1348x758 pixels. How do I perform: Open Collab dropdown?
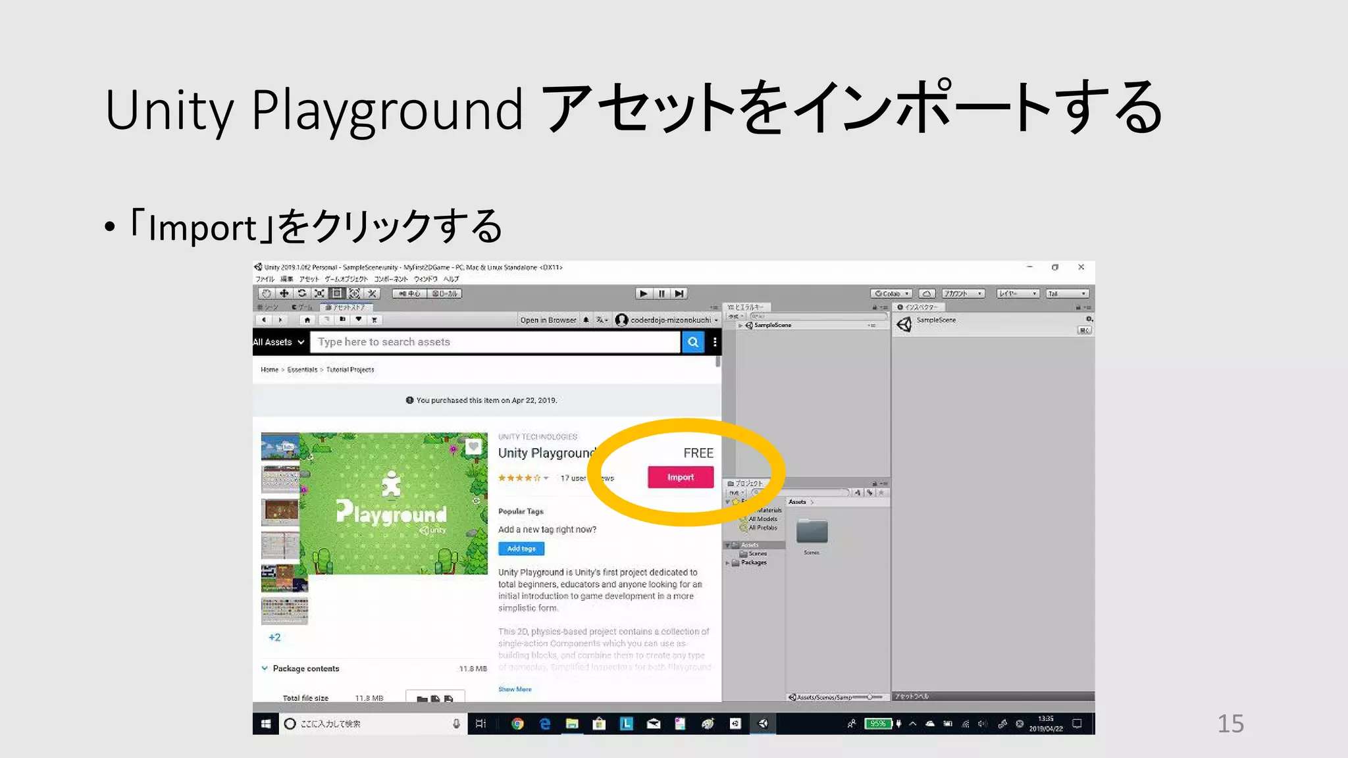(x=892, y=293)
